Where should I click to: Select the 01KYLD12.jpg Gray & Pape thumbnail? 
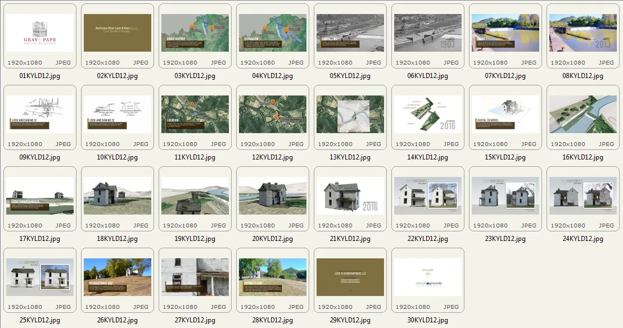(40, 33)
